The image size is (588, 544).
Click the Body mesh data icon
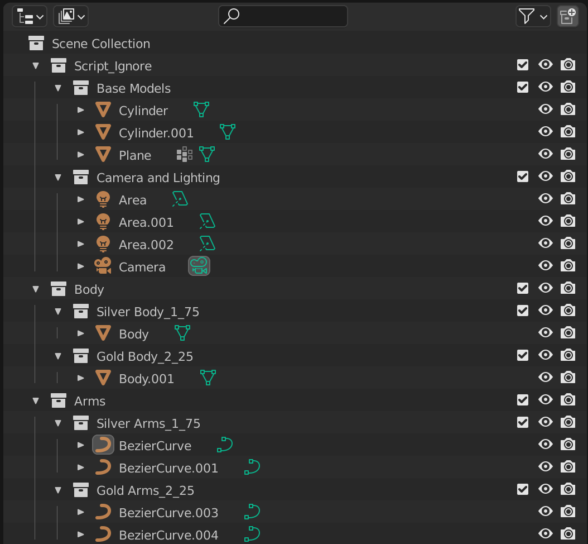tap(182, 333)
